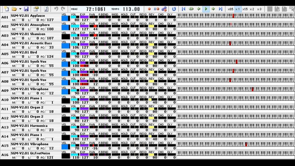Select track A13 Harmonica name

(x=29, y=126)
